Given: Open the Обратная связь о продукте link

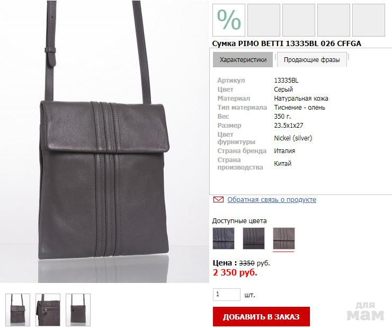Looking at the screenshot, I should [x=272, y=199].
